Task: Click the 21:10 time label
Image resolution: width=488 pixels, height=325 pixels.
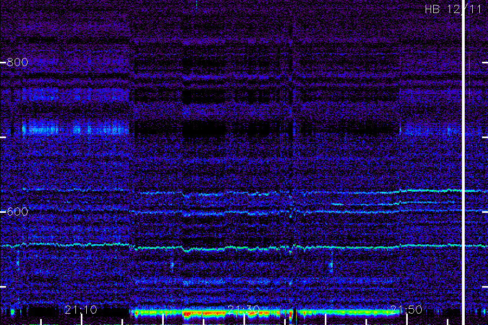Action: point(81,310)
